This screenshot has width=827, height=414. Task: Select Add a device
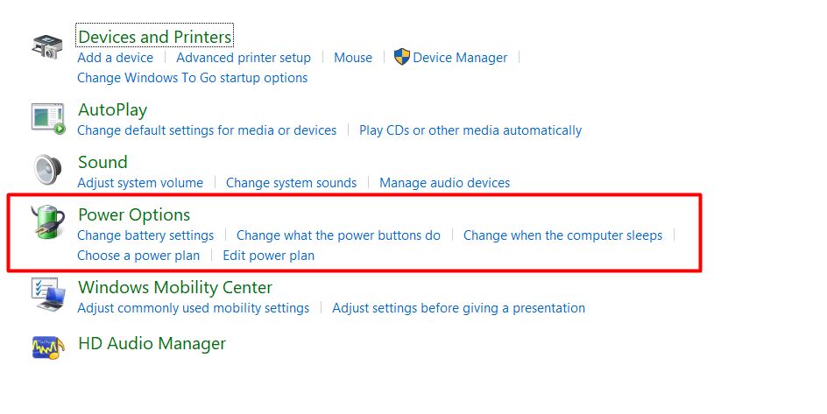[x=115, y=58]
